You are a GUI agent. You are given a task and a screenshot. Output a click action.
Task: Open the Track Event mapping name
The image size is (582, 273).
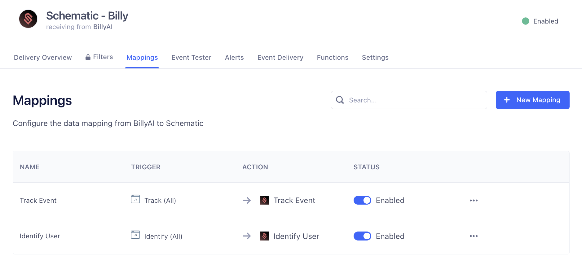click(38, 201)
